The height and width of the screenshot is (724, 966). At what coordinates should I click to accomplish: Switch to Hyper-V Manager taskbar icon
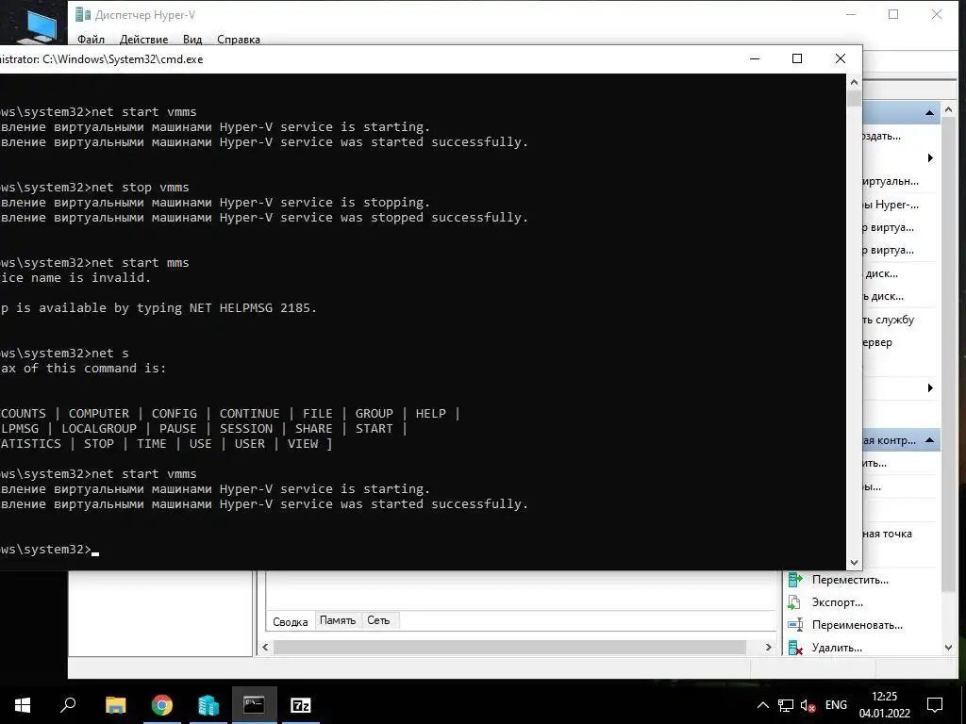208,705
